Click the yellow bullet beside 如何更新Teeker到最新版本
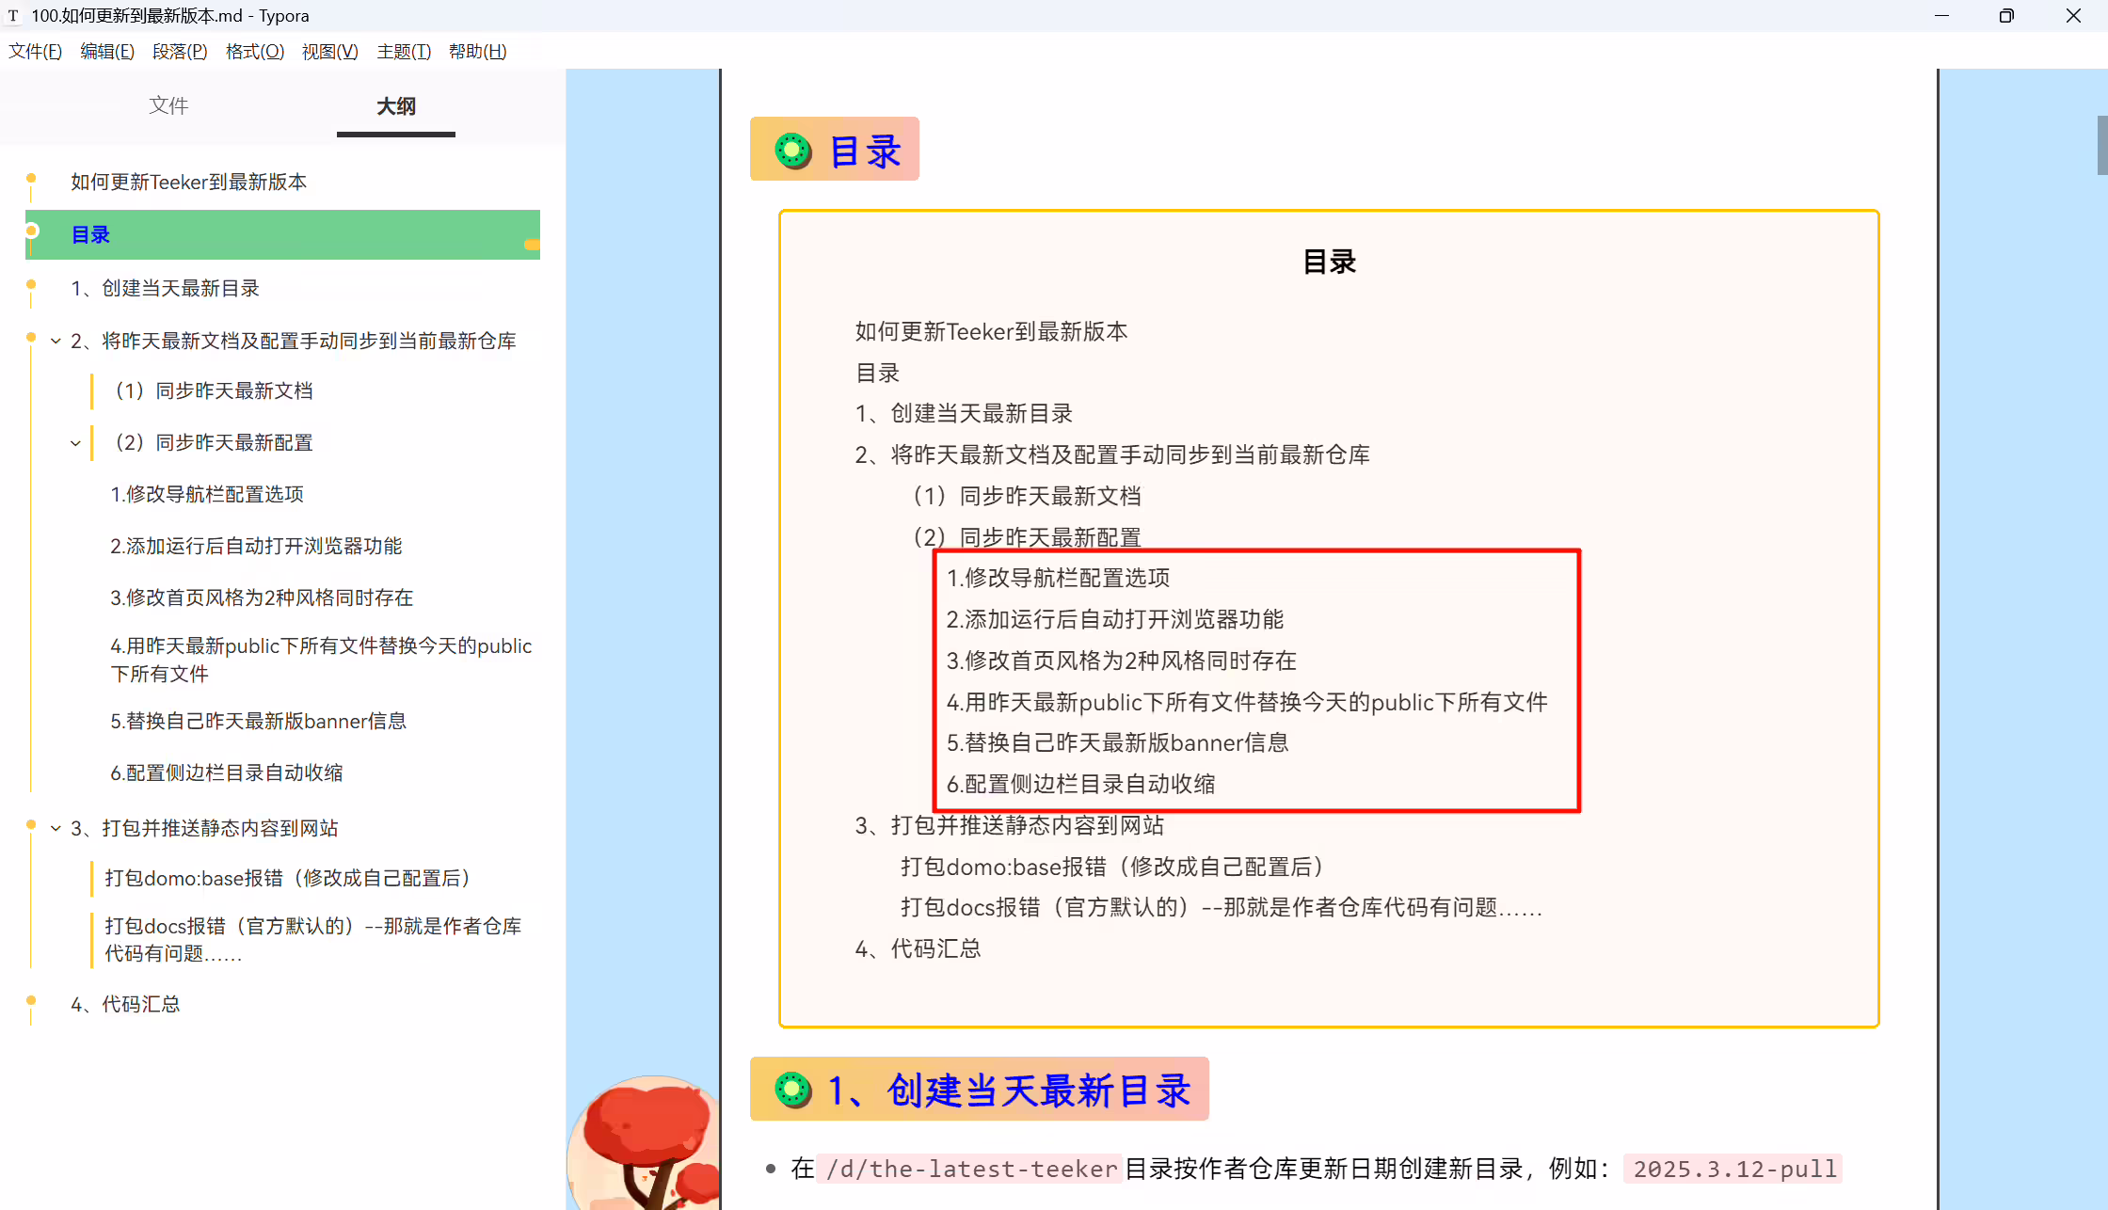The width and height of the screenshot is (2108, 1210). point(31,178)
